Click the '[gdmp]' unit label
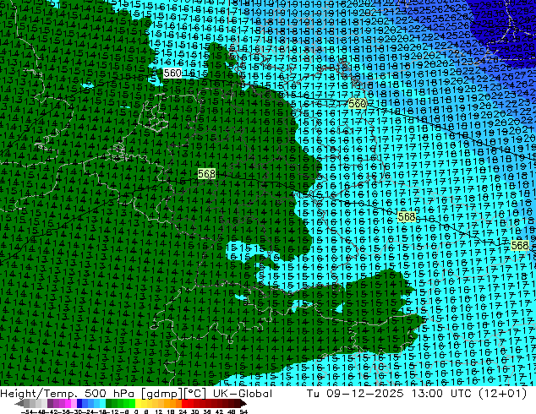This screenshot has width=536, height=414. [162, 394]
